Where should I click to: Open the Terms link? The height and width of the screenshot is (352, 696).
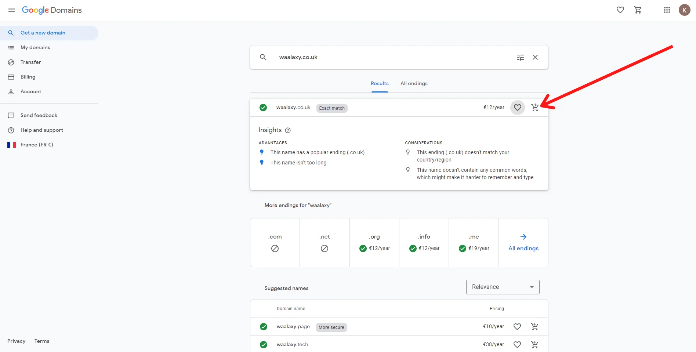click(x=42, y=341)
